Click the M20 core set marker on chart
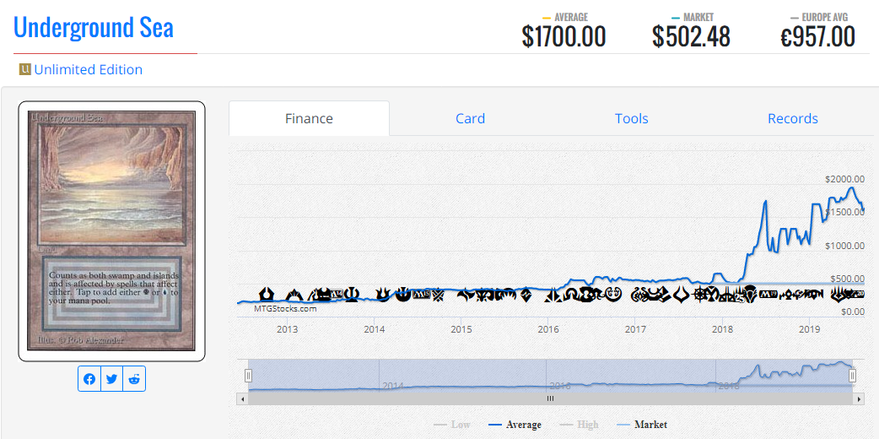Screen dimensions: 879x439 (x=858, y=294)
